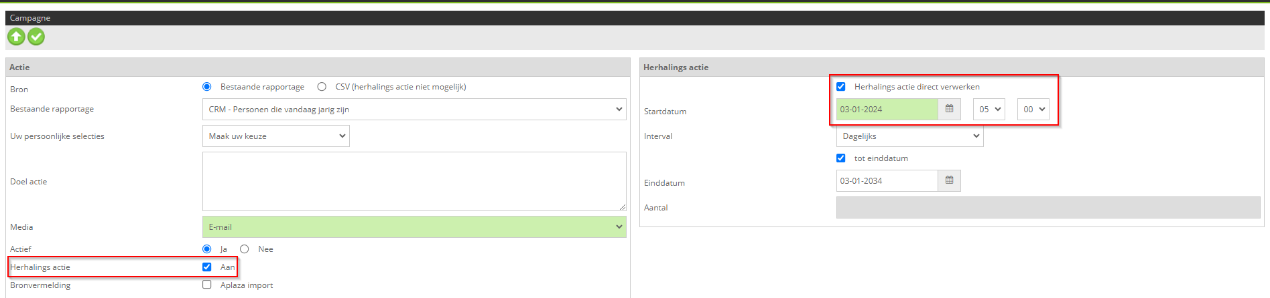Open the Interval Dagelijks dropdown
Viewport: 1270px width, 298px height.
(909, 136)
